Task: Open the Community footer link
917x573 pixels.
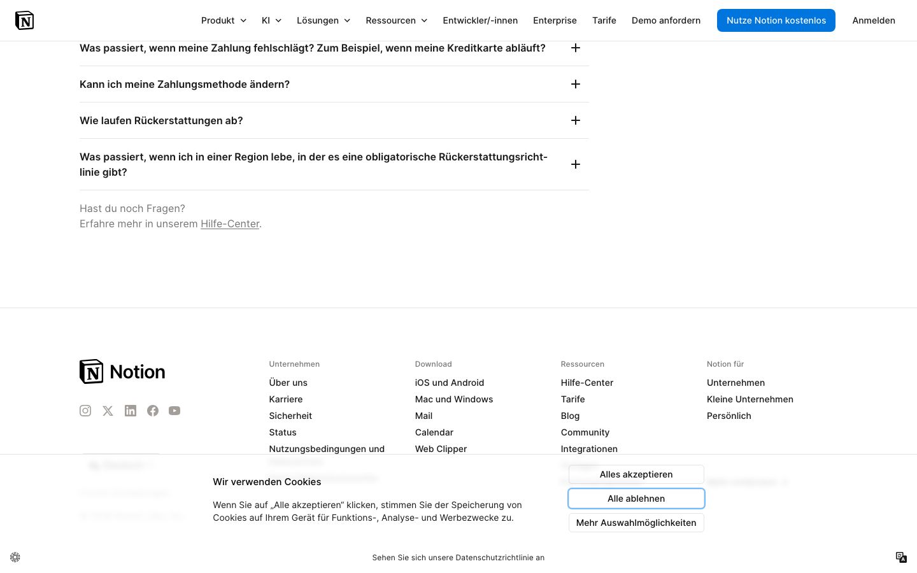Action: pyautogui.click(x=585, y=432)
